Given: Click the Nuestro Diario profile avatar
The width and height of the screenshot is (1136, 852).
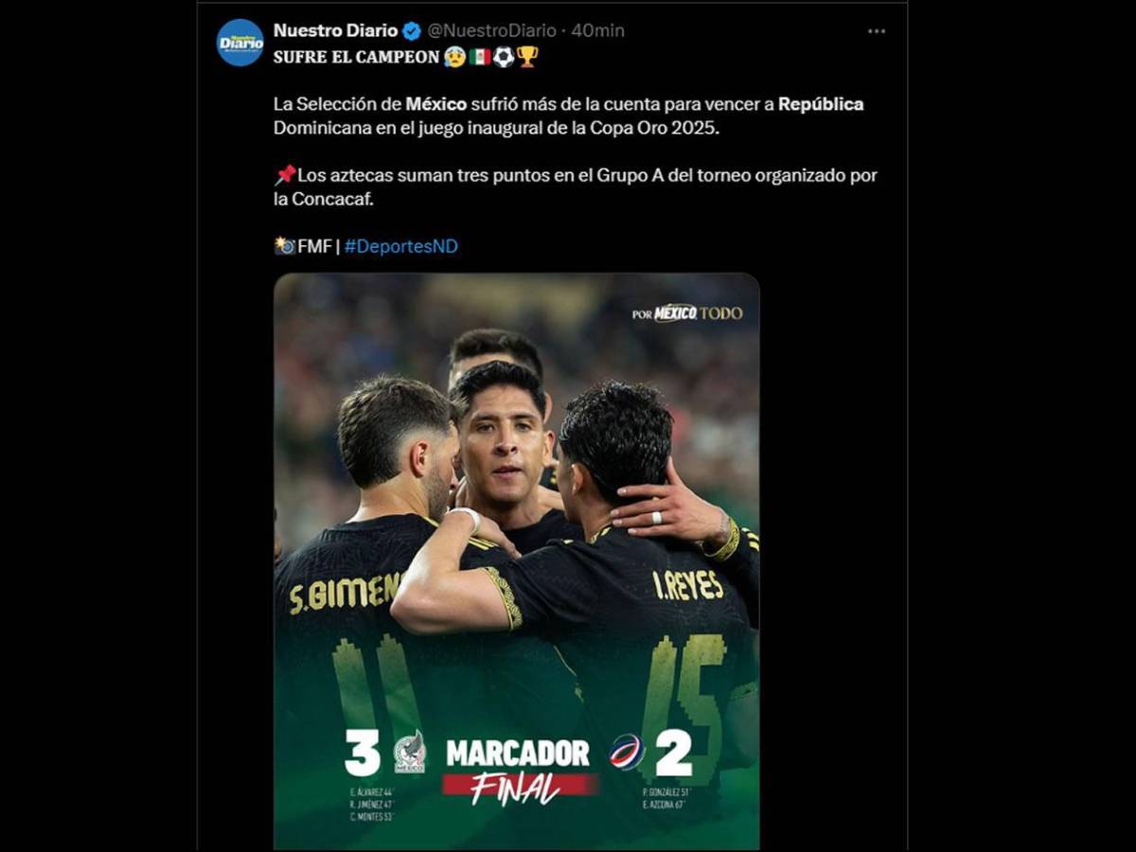Looking at the screenshot, I should click(x=240, y=43).
